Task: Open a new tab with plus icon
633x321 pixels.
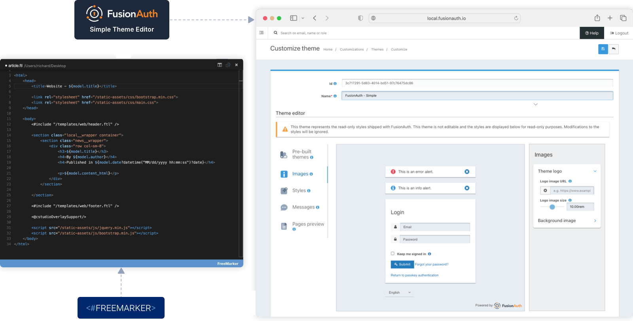Action: click(610, 18)
